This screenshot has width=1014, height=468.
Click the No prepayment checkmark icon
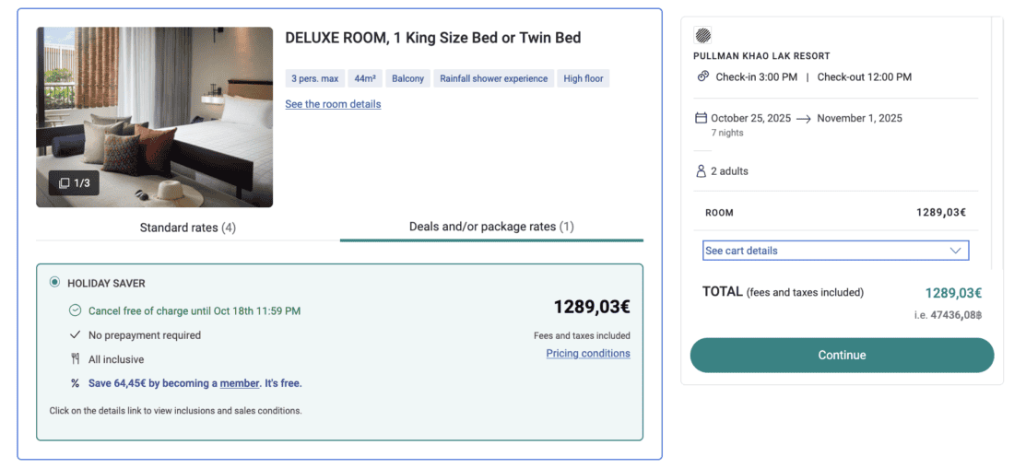[x=76, y=335]
